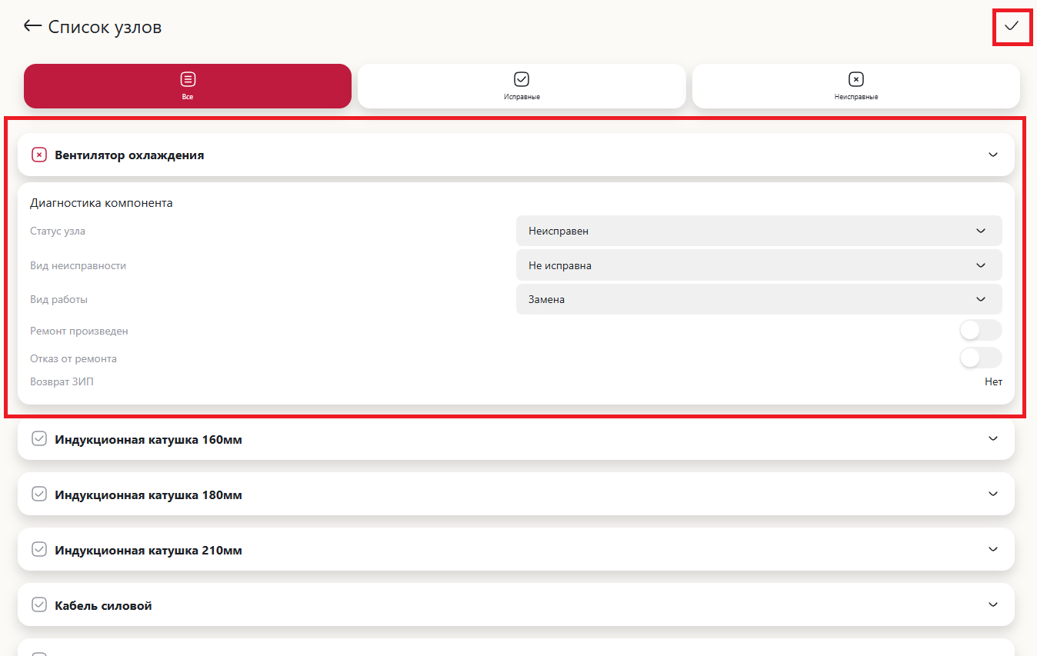
Task: Click the Индукционная катушка 180мм title
Action: pyautogui.click(x=148, y=494)
